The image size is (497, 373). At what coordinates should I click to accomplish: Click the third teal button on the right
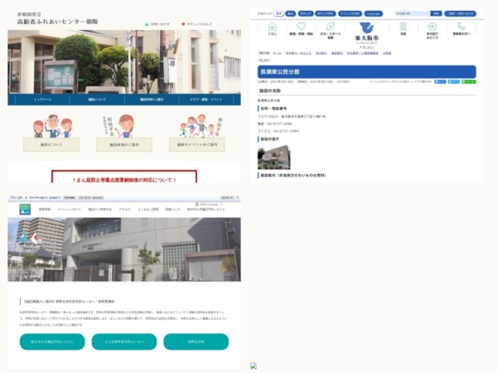(x=195, y=342)
